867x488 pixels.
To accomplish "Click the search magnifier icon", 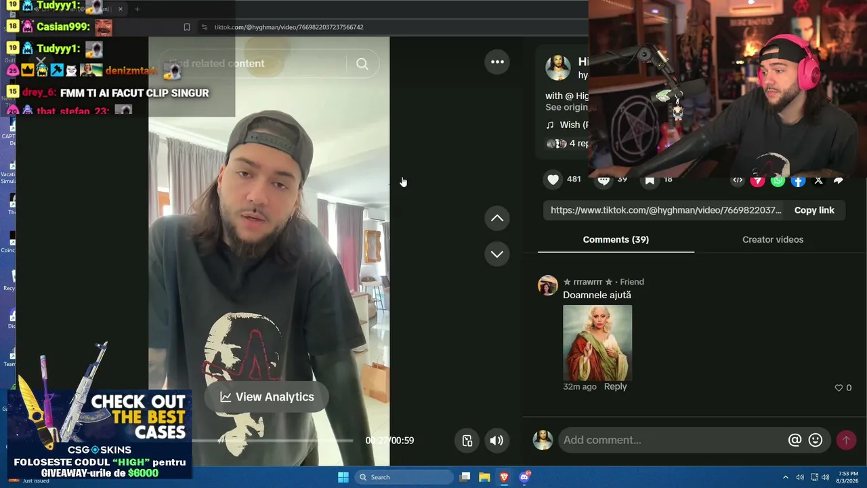I will [362, 64].
